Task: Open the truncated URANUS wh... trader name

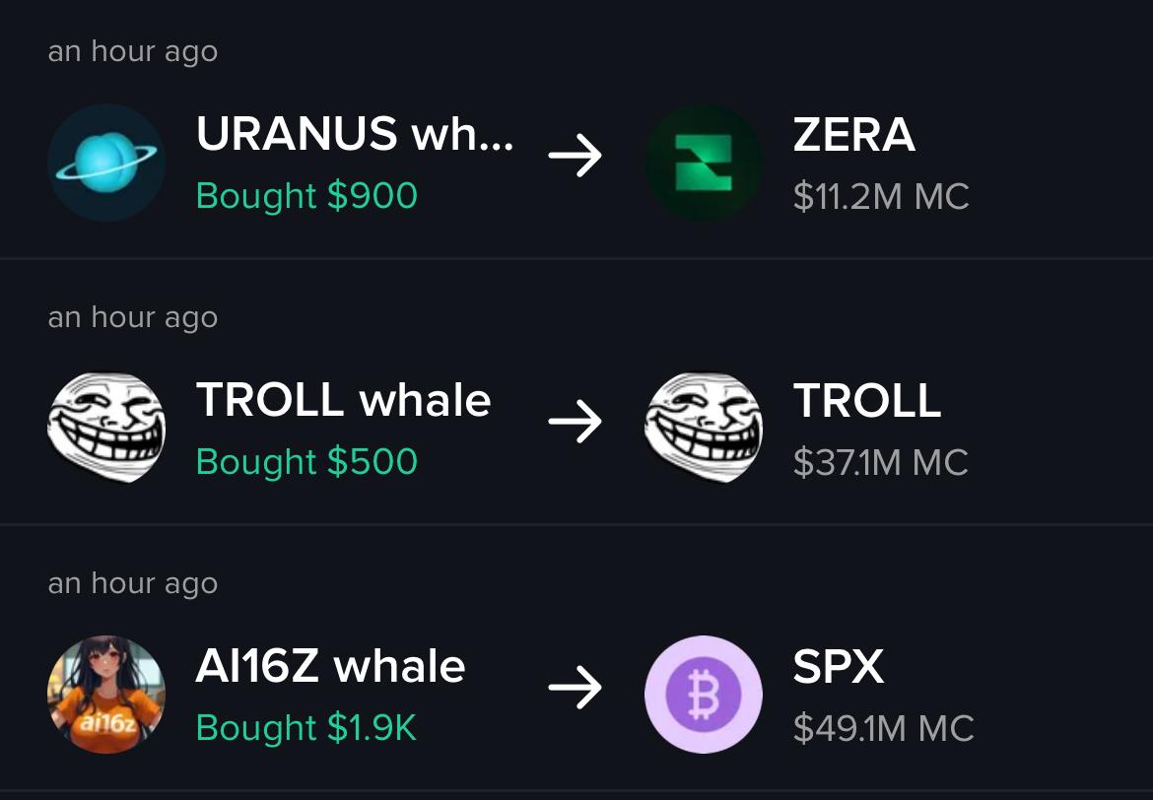Action: (x=355, y=134)
